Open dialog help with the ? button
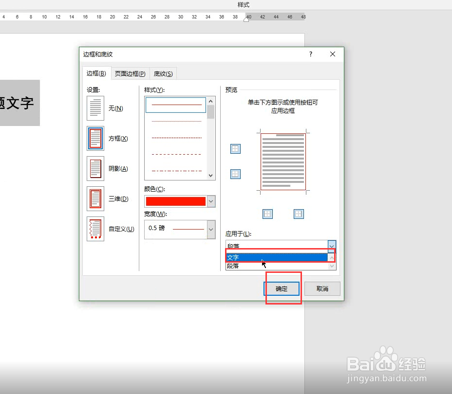452x394 pixels. click(310, 54)
